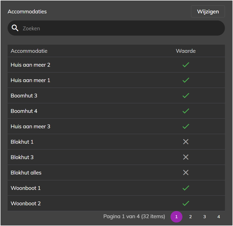Select the highlighted page 1 button
Viewport: 233px width, 226px height.
click(x=176, y=217)
